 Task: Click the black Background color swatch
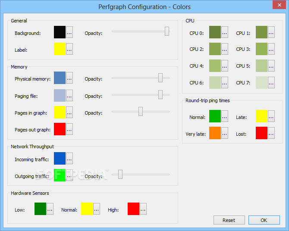60,32
